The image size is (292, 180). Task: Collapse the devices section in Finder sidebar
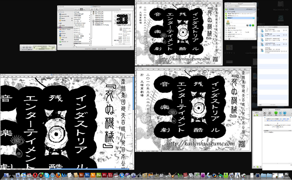[x=59, y=12]
